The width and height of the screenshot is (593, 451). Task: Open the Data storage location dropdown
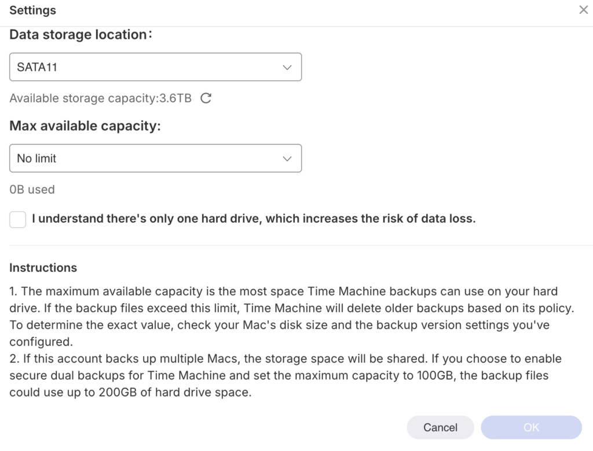tap(155, 67)
